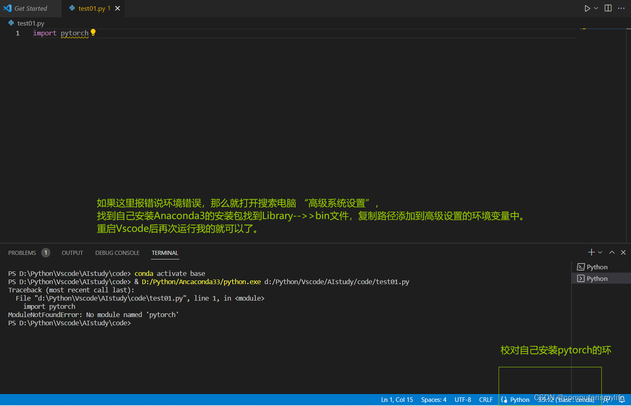The width and height of the screenshot is (631, 406).
Task: Split the editor to the right
Action: [x=608, y=8]
